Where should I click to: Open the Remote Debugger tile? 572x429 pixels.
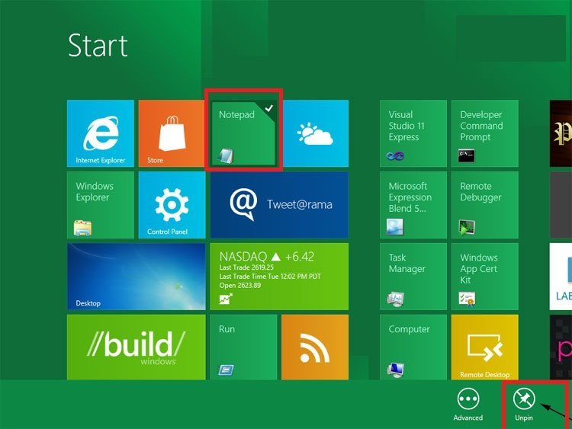(x=484, y=205)
